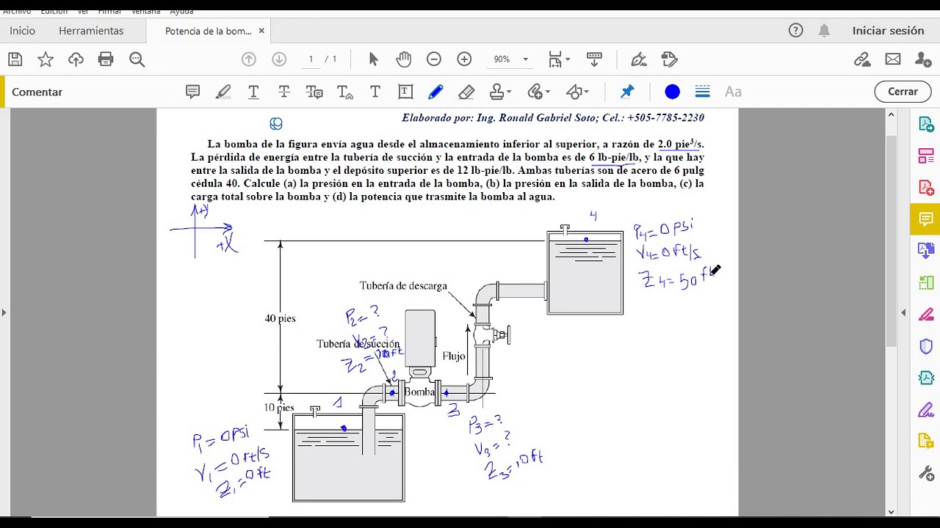Viewport: 940px width, 528px height.
Task: Open the Comment tool in the right sidebar
Action: pos(926,219)
